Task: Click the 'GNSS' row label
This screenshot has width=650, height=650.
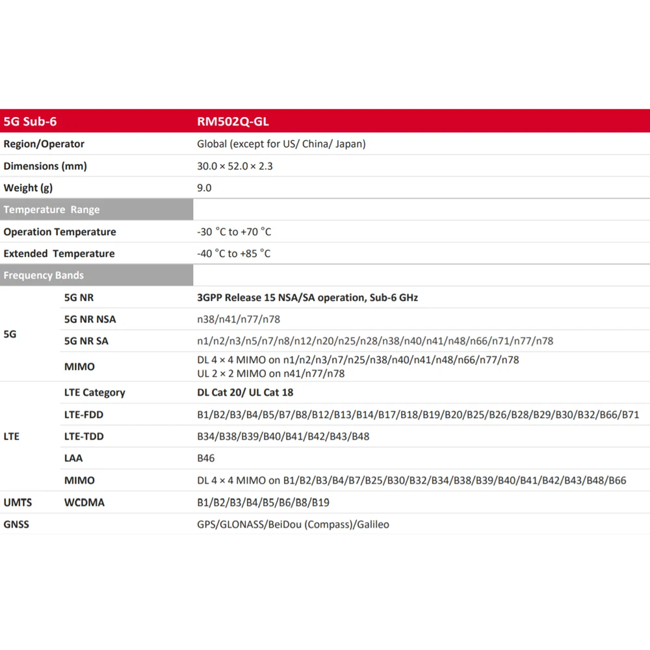Action: click(16, 525)
